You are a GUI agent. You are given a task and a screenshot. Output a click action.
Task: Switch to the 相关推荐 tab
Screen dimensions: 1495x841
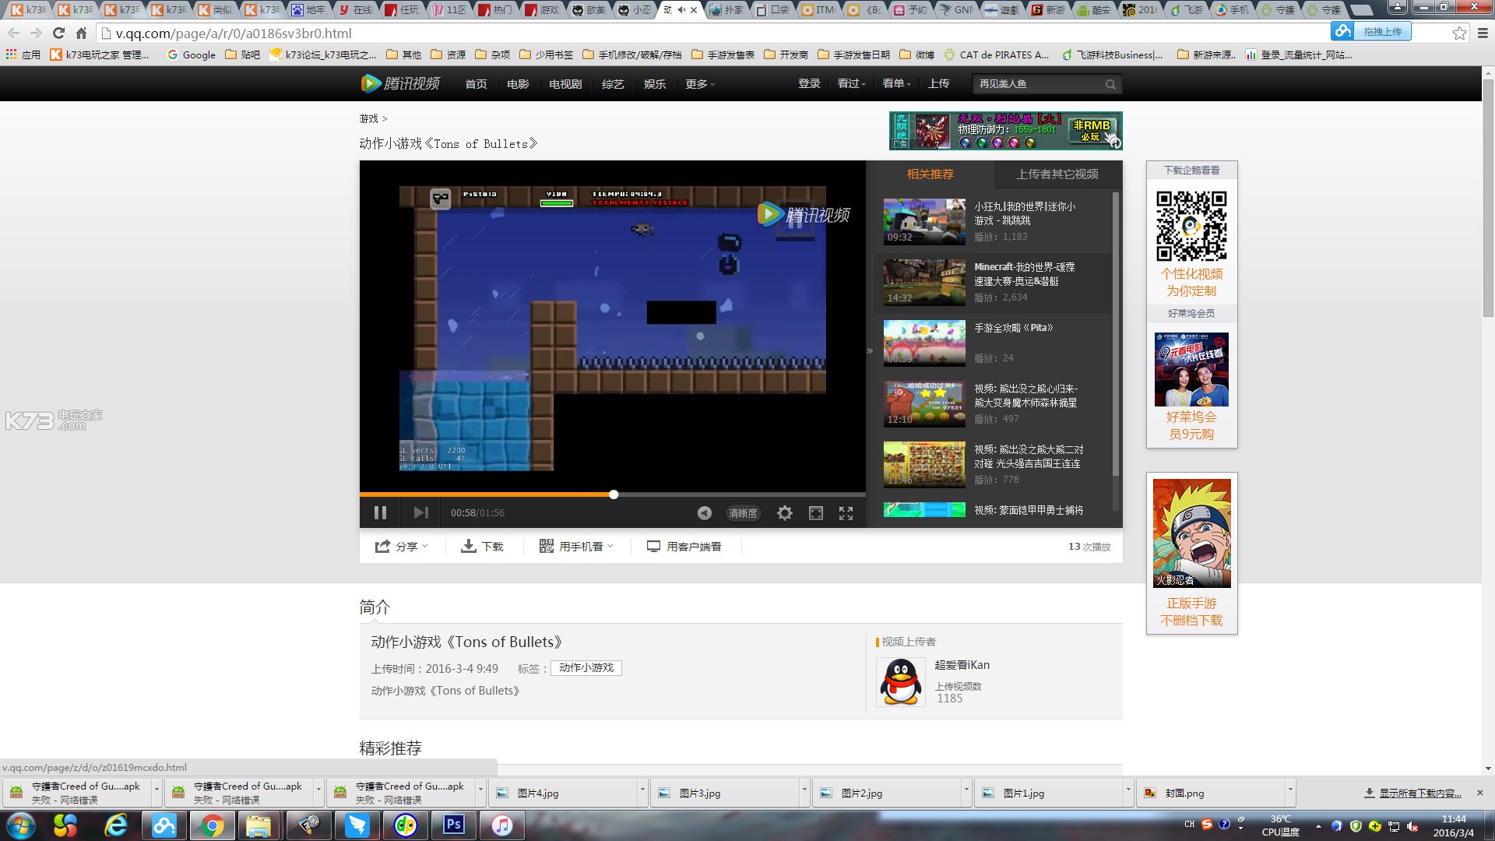(x=930, y=174)
